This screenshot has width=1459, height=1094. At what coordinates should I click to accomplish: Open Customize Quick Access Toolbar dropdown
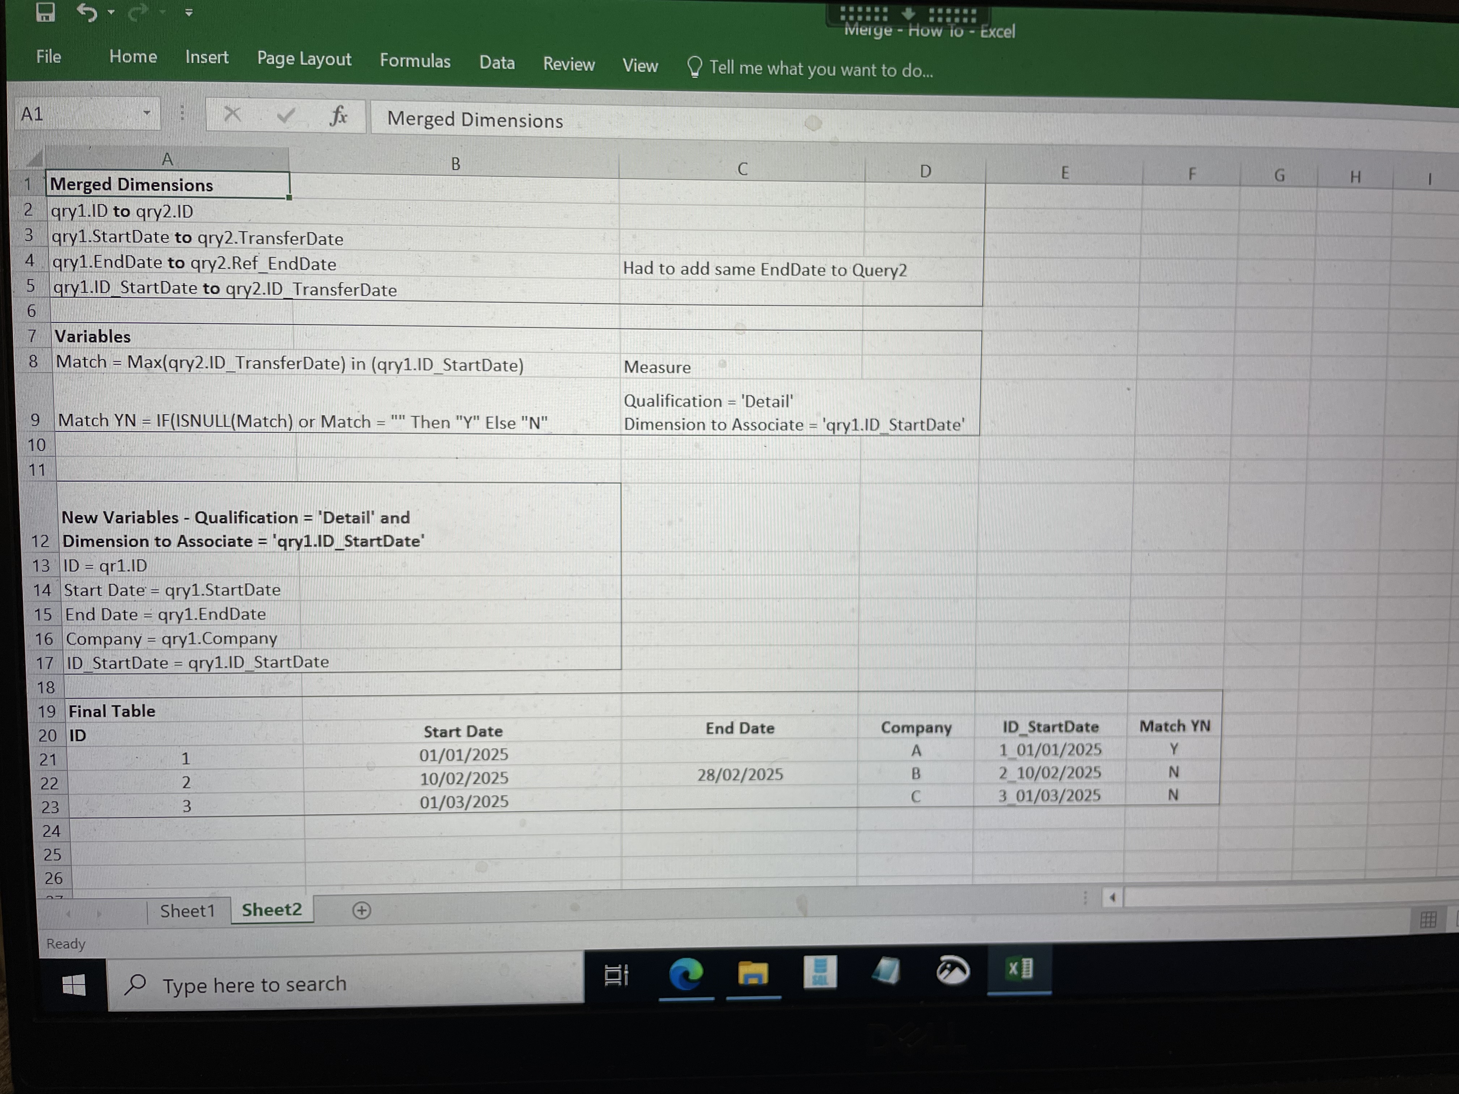[189, 13]
